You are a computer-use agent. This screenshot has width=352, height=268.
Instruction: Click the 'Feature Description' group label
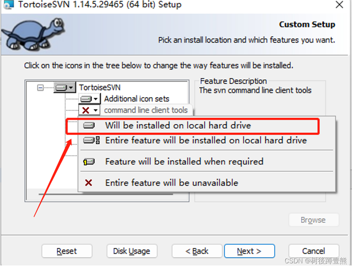(x=233, y=81)
